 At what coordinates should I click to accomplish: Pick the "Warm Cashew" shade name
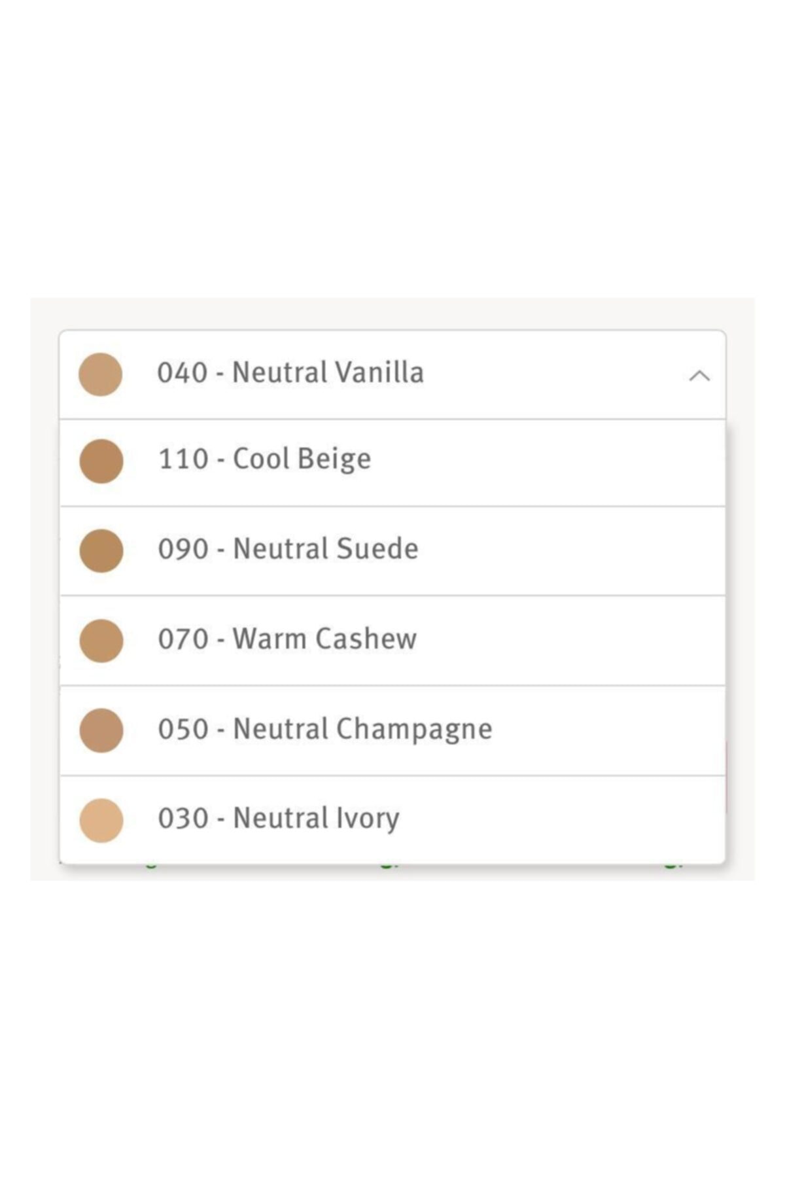(x=324, y=639)
